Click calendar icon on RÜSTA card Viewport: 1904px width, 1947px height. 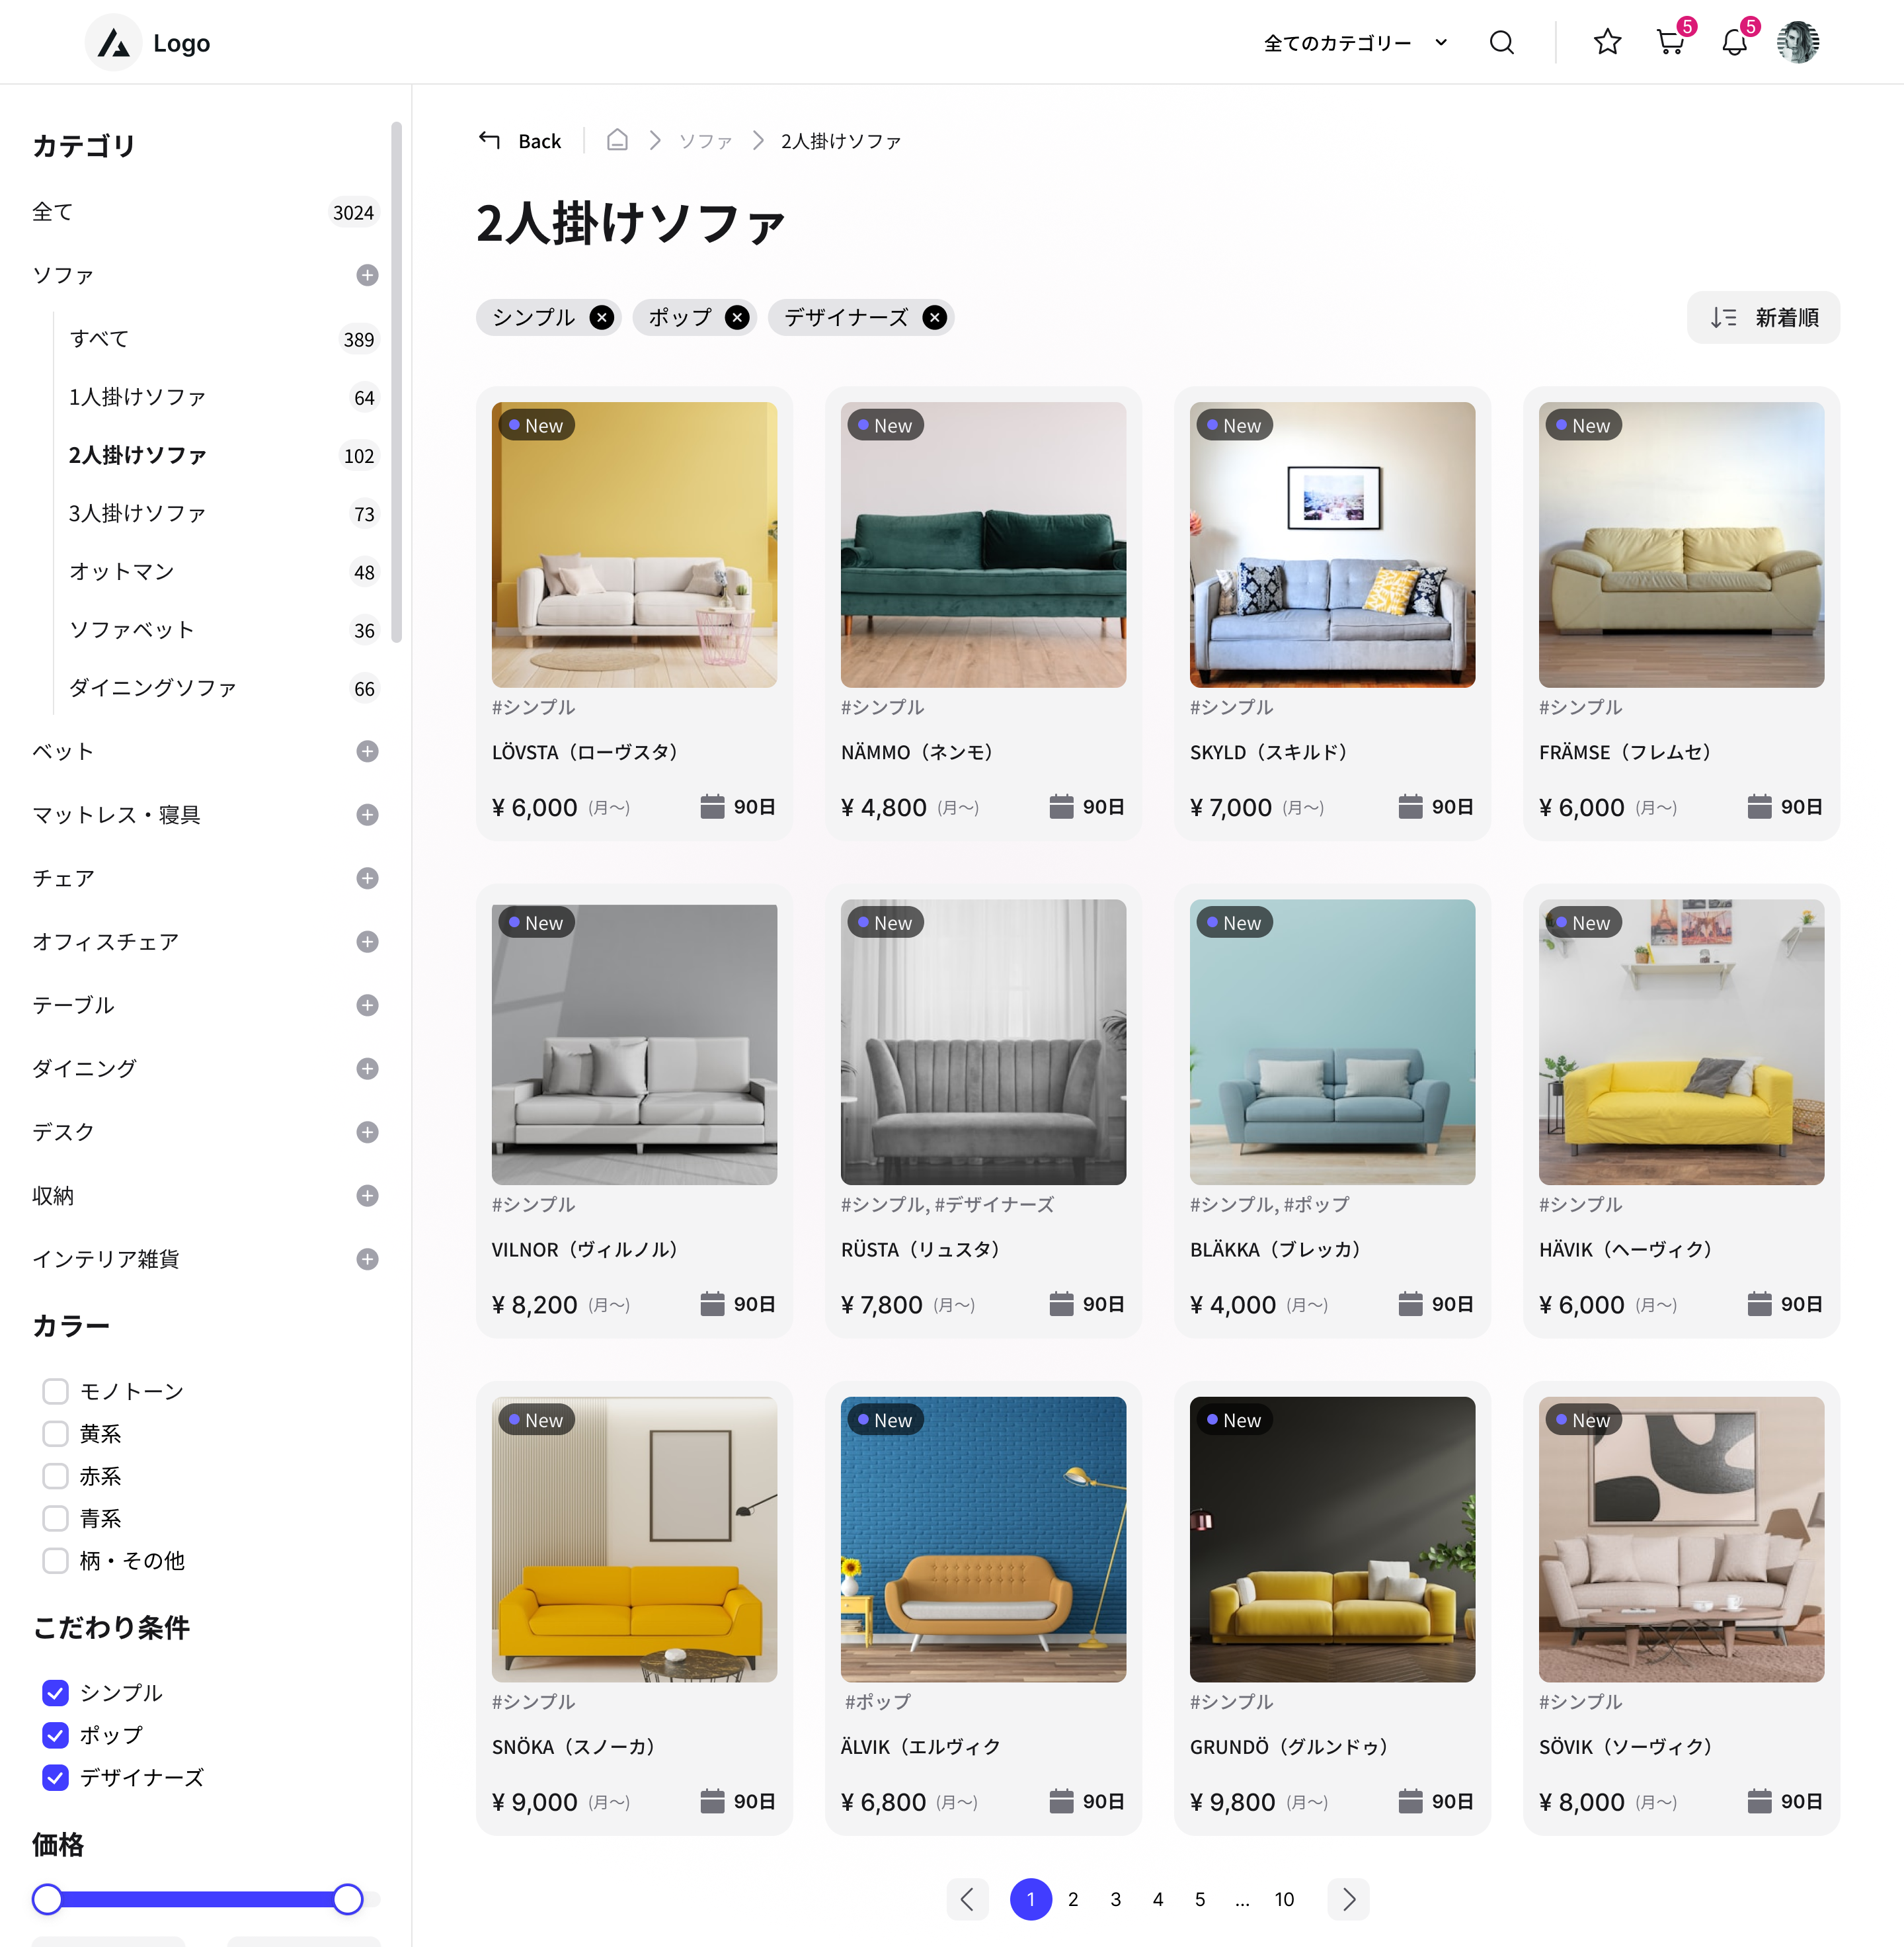(x=1061, y=1304)
